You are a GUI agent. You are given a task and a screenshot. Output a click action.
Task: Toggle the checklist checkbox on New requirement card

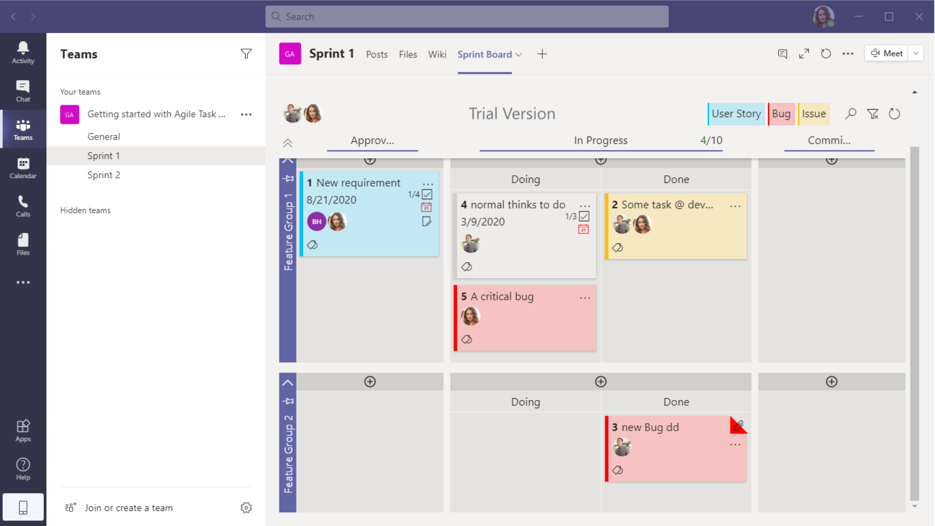click(x=427, y=195)
